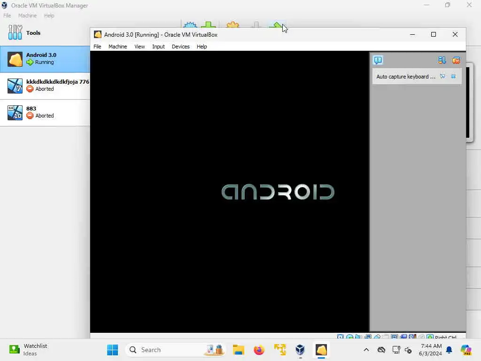Select the Android 3.0 virtual machine entry
This screenshot has width=481, height=361.
45,59
